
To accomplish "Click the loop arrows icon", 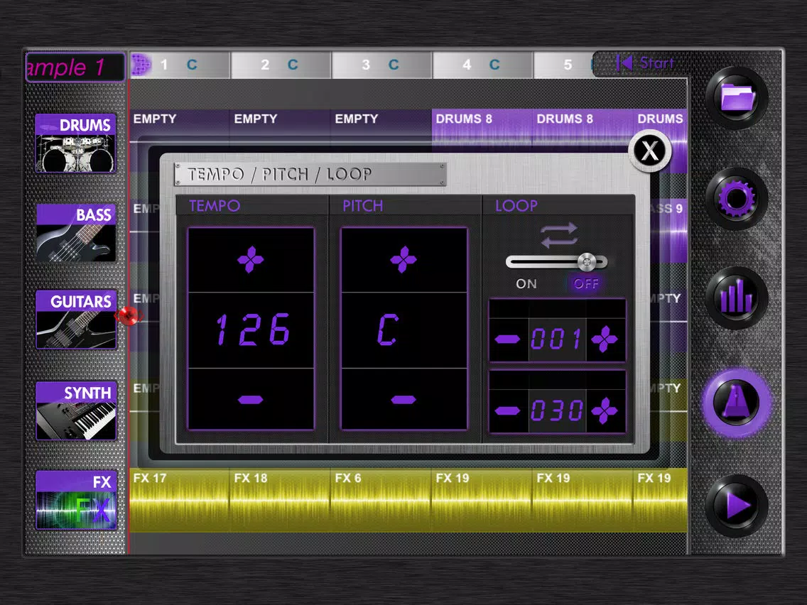I will tap(559, 234).
